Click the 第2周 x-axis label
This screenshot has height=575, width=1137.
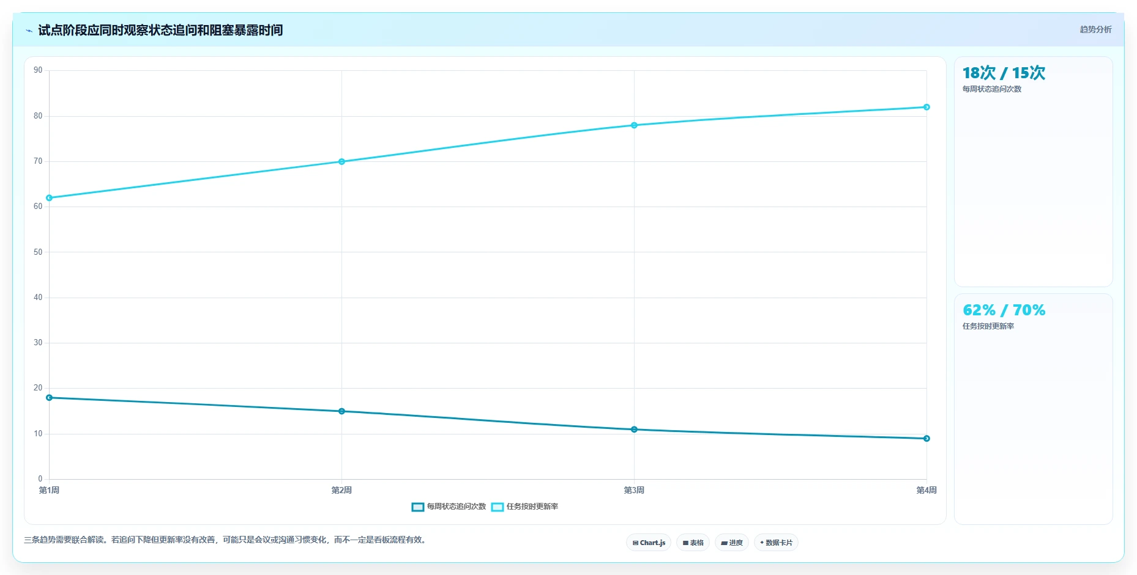341,490
